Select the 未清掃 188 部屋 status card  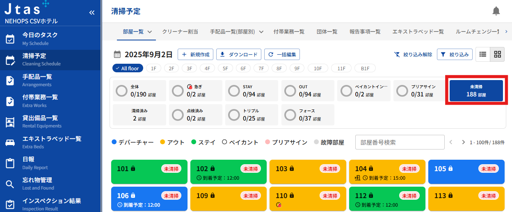(476, 90)
